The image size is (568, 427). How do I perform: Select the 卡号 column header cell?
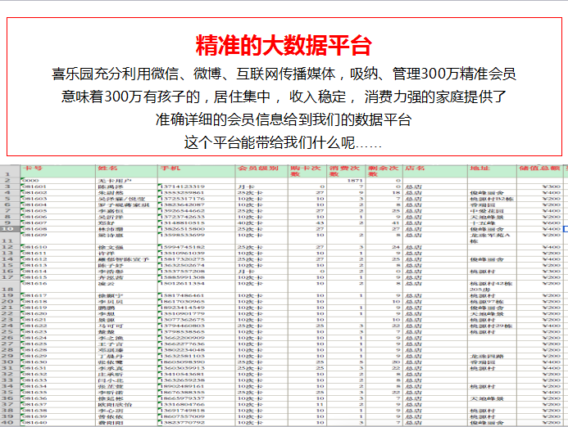(58, 171)
